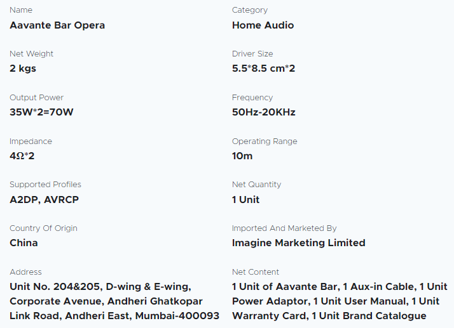
Task: Select the 50Hz-20KHz frequency value
Action: tap(263, 112)
